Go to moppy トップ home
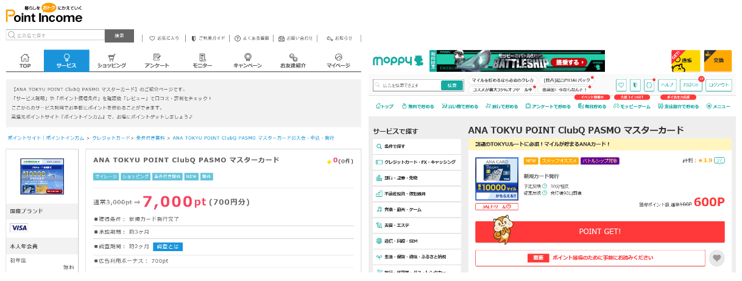 pyautogui.click(x=383, y=107)
